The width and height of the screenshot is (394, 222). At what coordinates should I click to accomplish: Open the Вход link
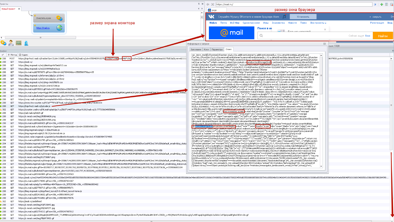[x=390, y=23]
